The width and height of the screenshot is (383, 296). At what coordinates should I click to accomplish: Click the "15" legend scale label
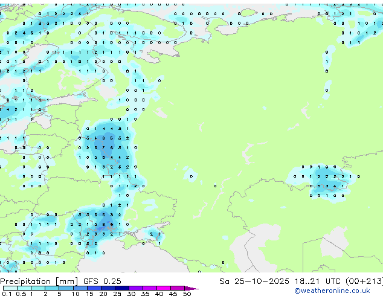point(89,294)
